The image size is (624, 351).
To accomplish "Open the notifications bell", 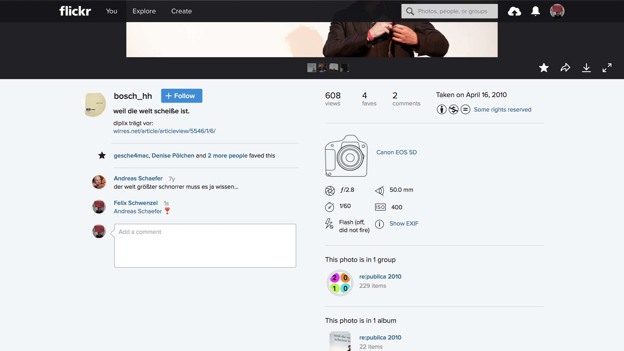I will coord(535,11).
